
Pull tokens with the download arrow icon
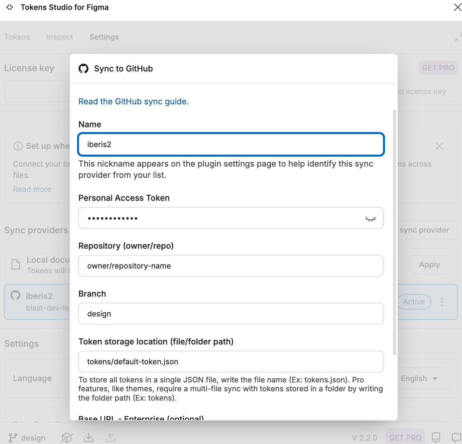89,438
